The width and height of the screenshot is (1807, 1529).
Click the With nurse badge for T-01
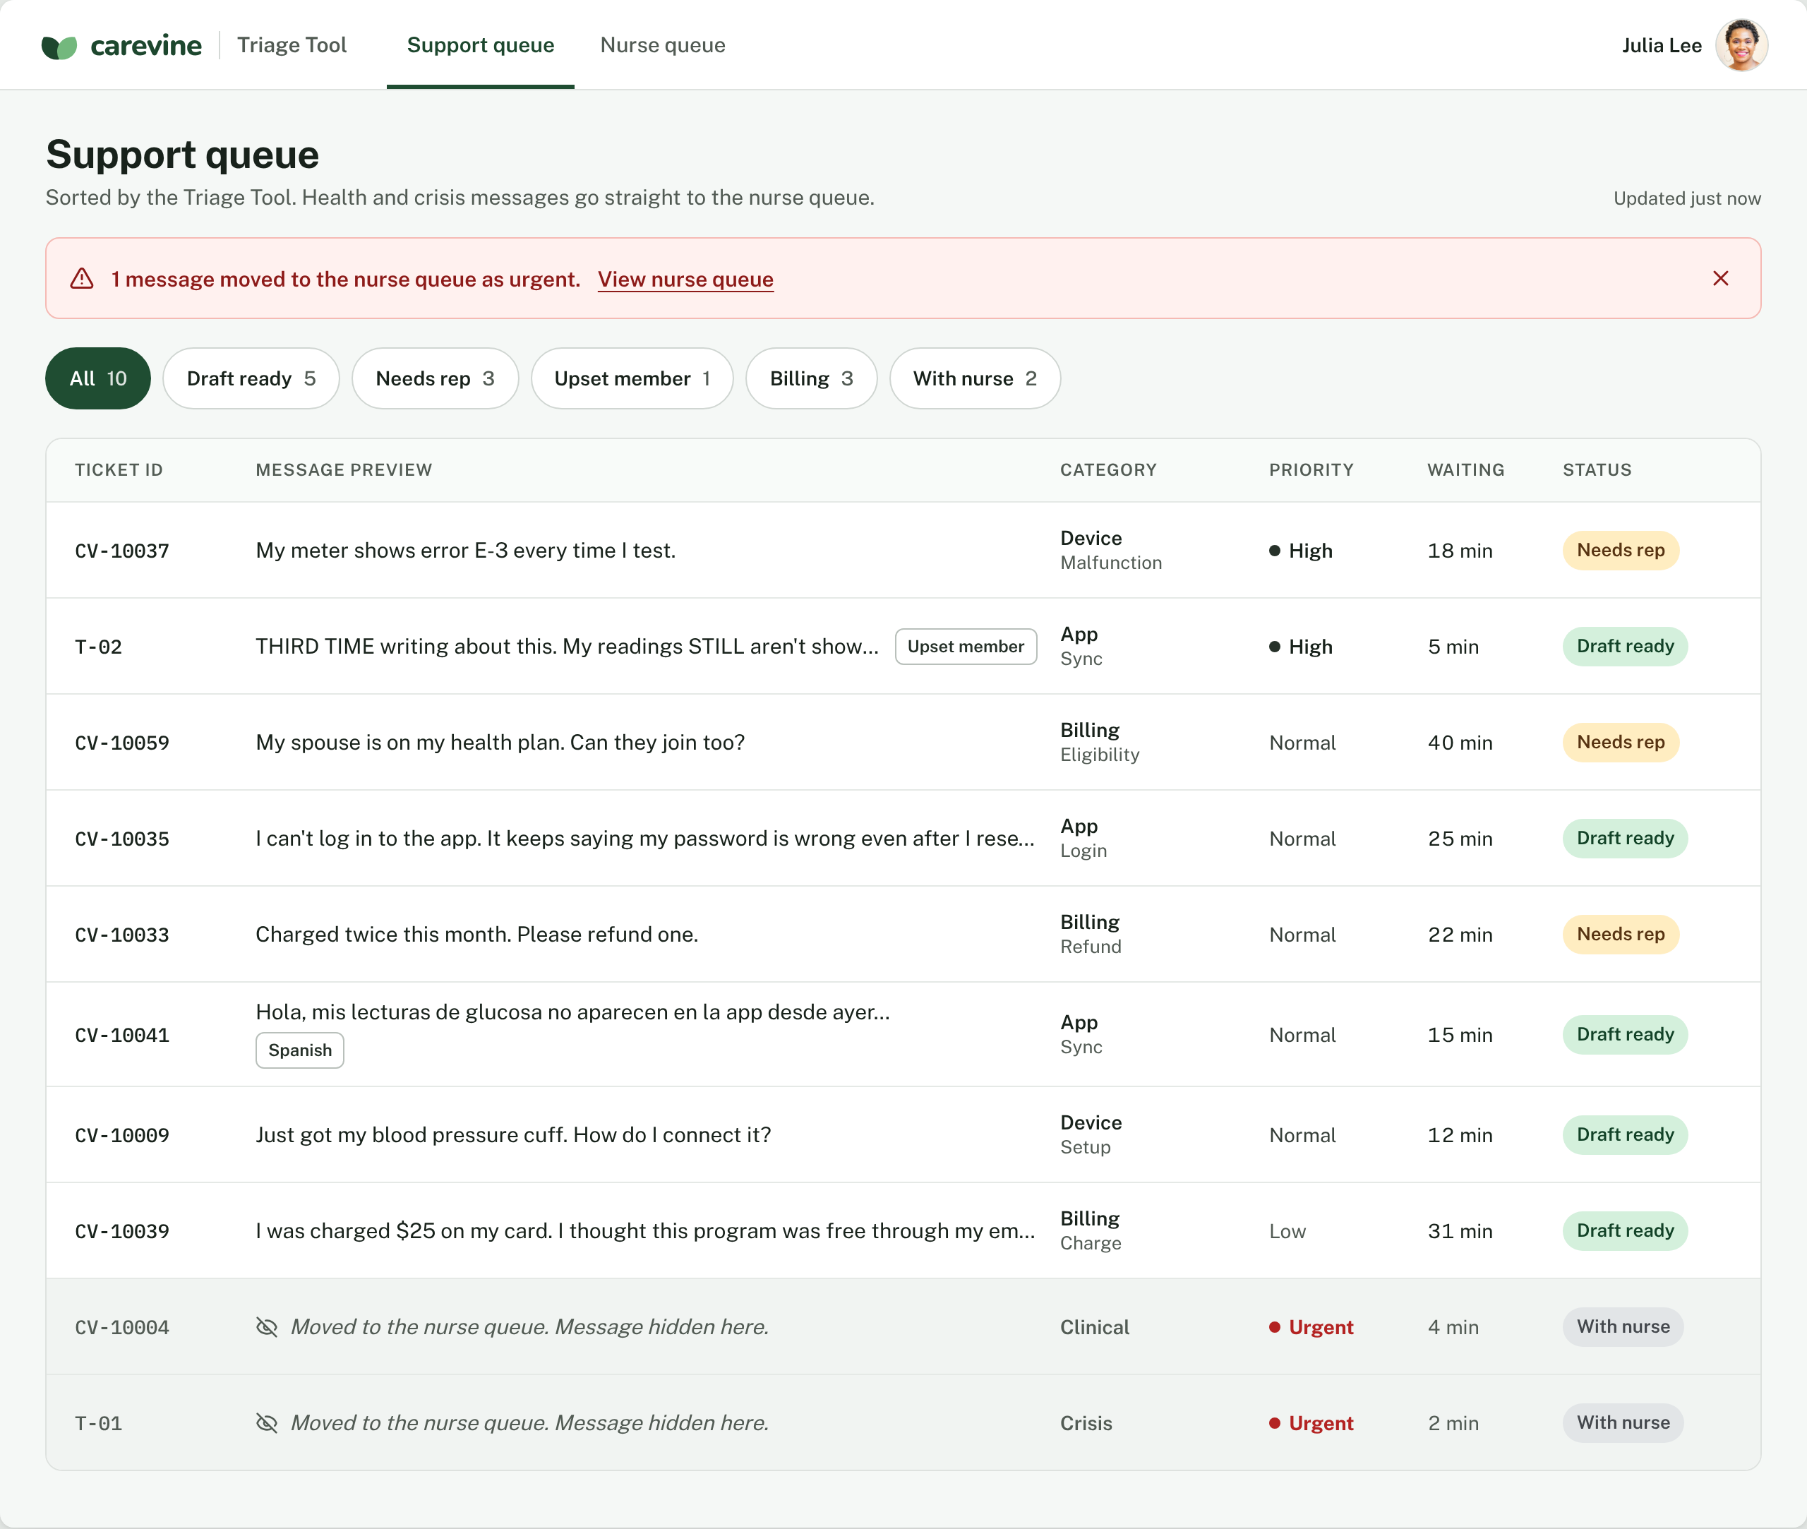click(x=1623, y=1423)
